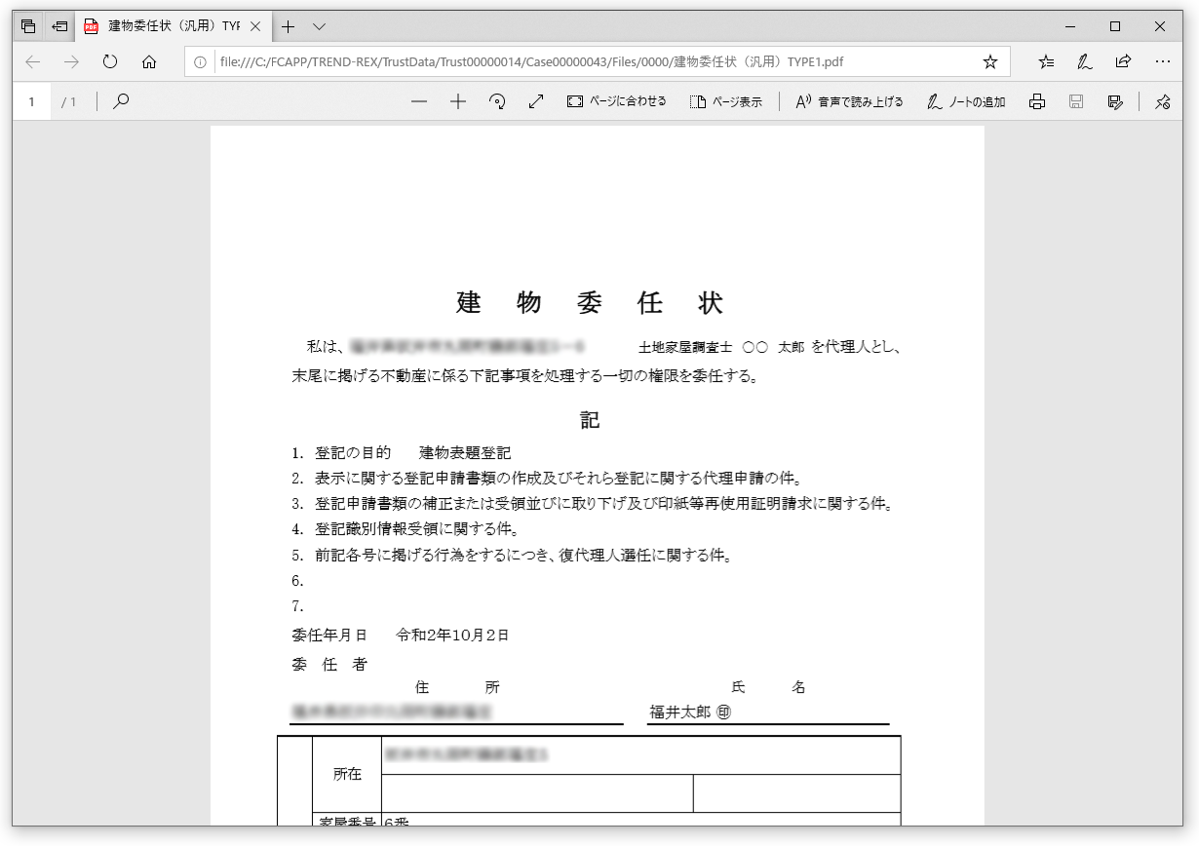Screen dimensions: 1199x846
Task: Open Settings and more menu
Action: coord(1162,61)
